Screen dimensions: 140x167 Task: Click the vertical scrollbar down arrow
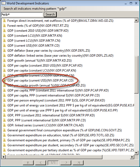point(136,153)
